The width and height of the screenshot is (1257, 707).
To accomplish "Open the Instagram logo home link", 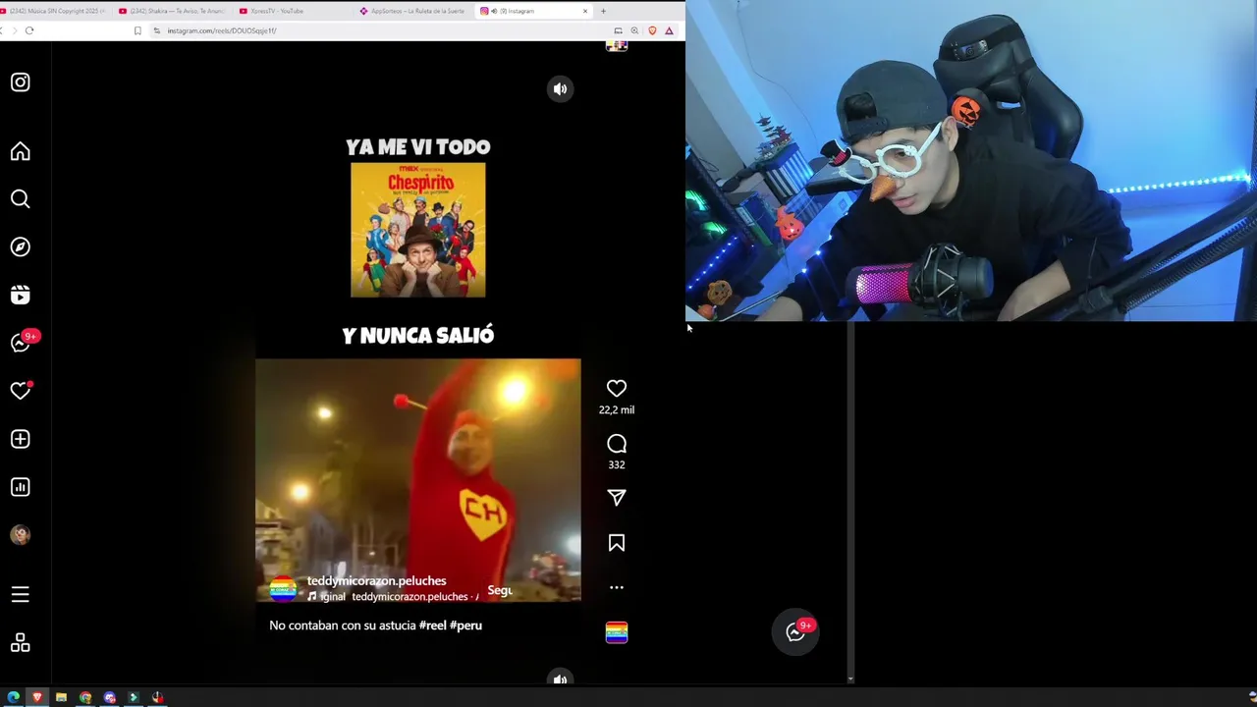I will click(x=21, y=82).
